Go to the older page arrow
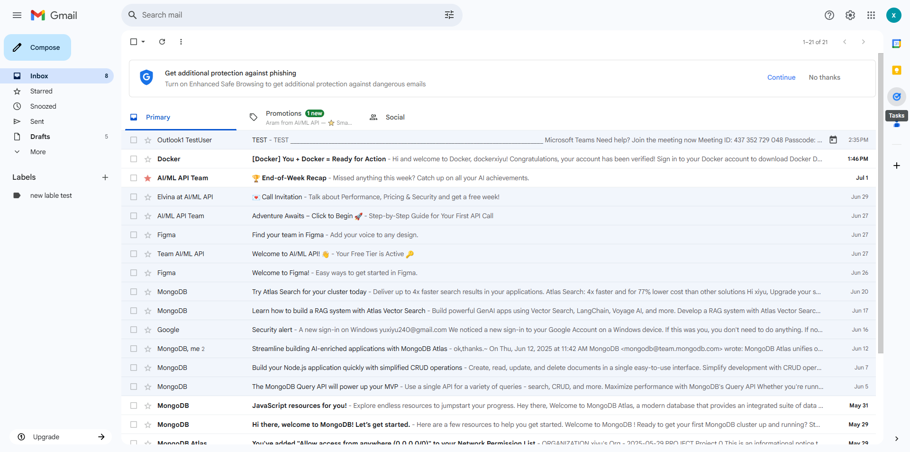This screenshot has width=910, height=452. [x=864, y=42]
